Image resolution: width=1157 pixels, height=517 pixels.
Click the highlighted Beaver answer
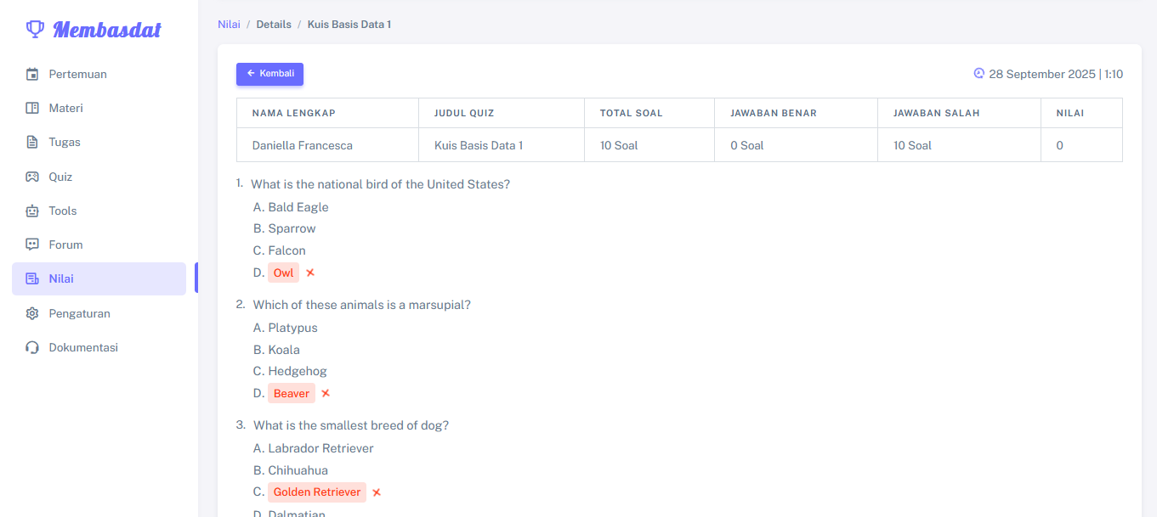click(x=292, y=393)
